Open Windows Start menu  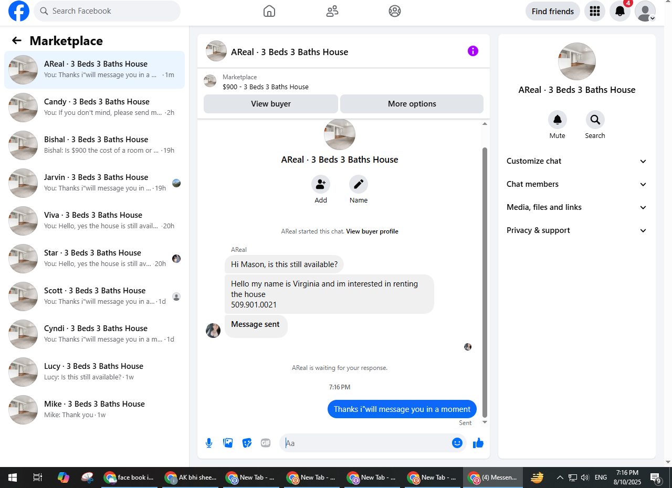click(x=13, y=478)
